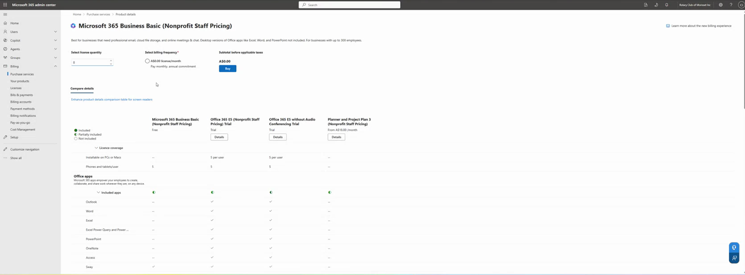The width and height of the screenshot is (745, 275).
Task: Switch to Compare details tab
Action: click(x=82, y=89)
